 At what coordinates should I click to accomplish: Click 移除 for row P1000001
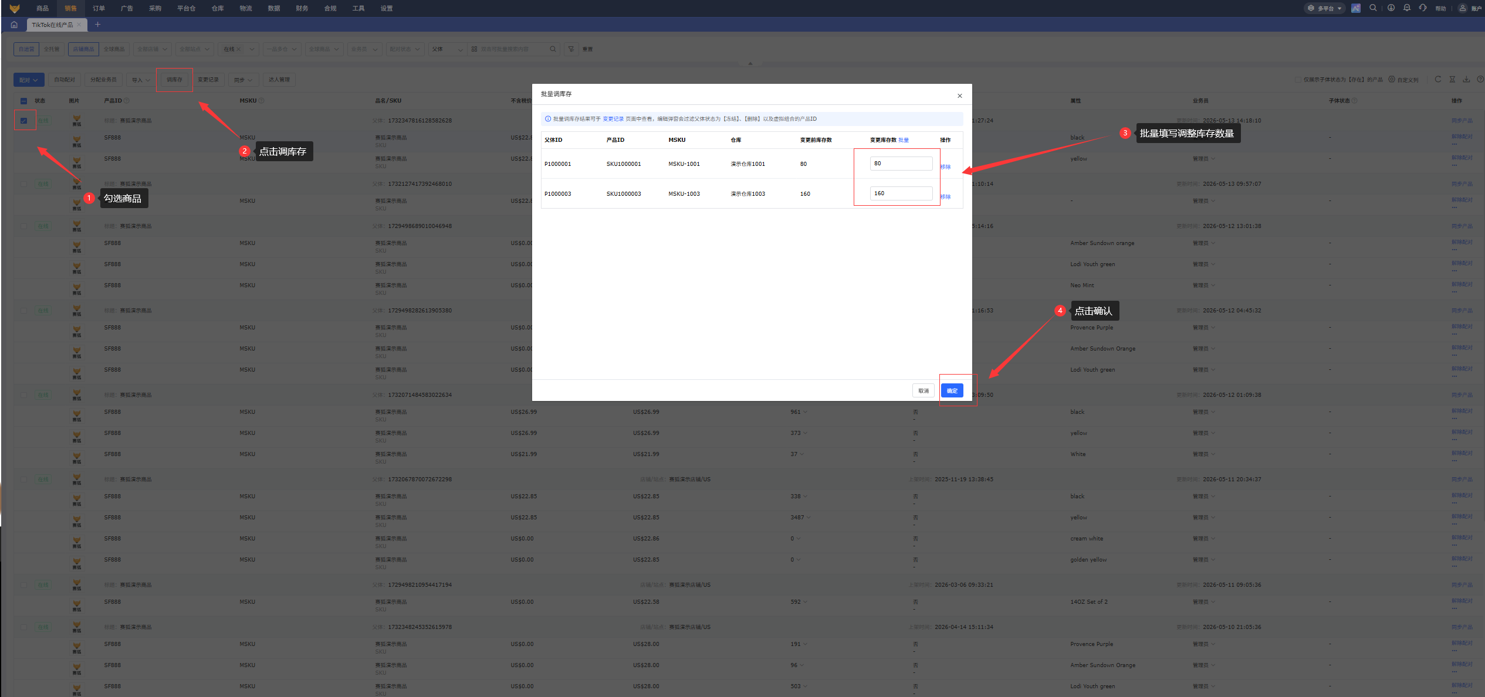click(x=945, y=167)
